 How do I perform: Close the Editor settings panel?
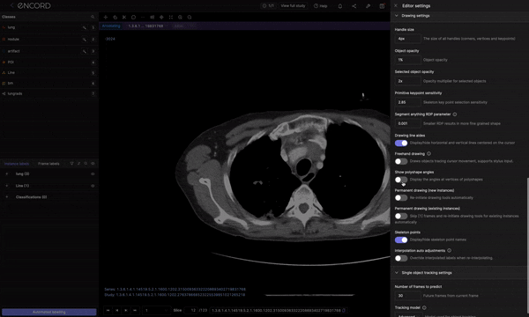[x=396, y=6]
